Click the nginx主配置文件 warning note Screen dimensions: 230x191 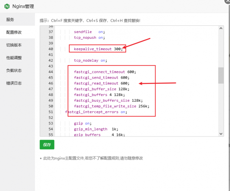(x=93, y=158)
